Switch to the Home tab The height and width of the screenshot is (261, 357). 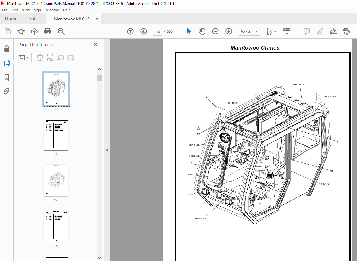click(11, 19)
